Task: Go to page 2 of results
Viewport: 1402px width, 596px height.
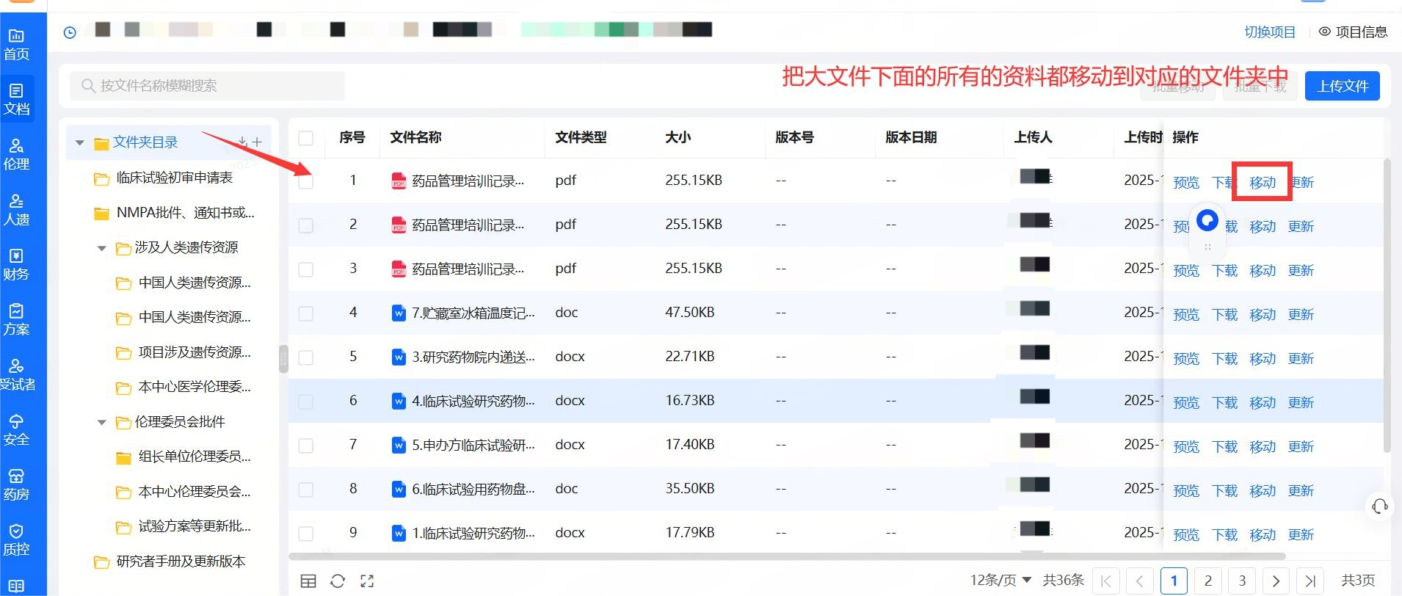Action: click(1207, 581)
